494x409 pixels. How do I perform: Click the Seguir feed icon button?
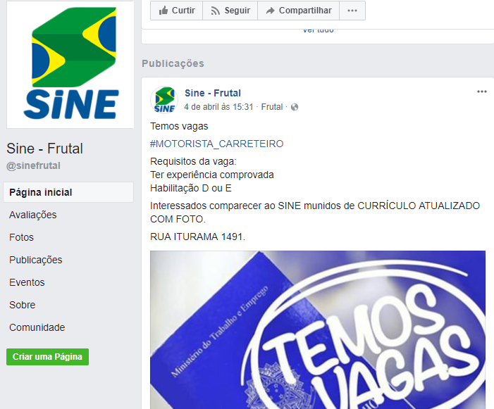tap(230, 11)
